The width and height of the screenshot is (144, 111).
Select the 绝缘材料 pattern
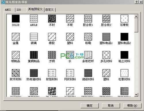[88, 73]
